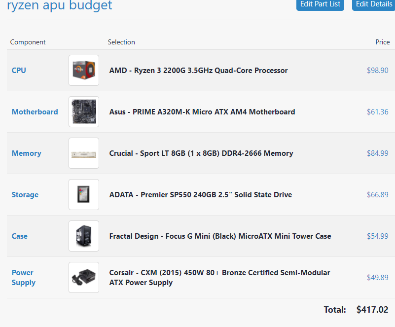Open the Case component category link
This screenshot has height=327, width=395.
[x=20, y=236]
